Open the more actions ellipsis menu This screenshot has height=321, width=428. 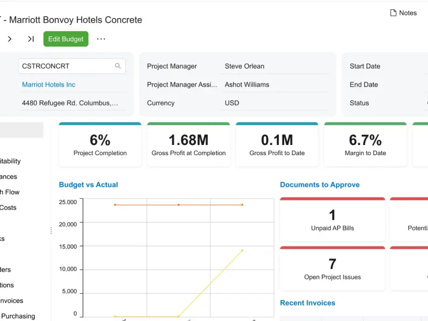tap(101, 39)
